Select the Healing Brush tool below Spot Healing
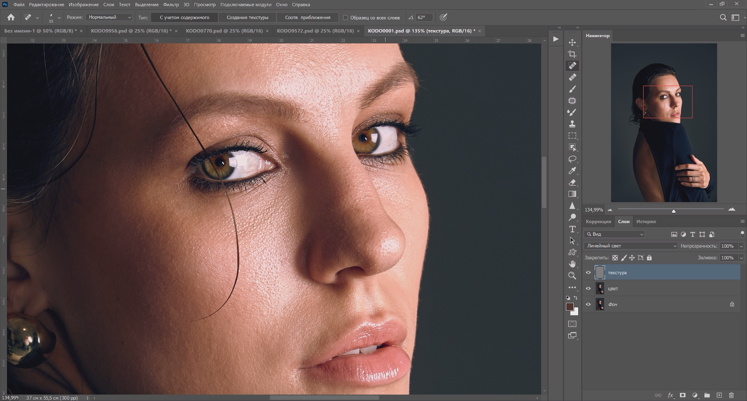The height and width of the screenshot is (401, 747). coord(572,77)
